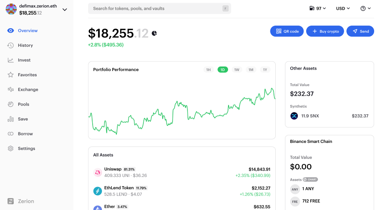Expand the wallet account dropdown chevron

[65, 10]
